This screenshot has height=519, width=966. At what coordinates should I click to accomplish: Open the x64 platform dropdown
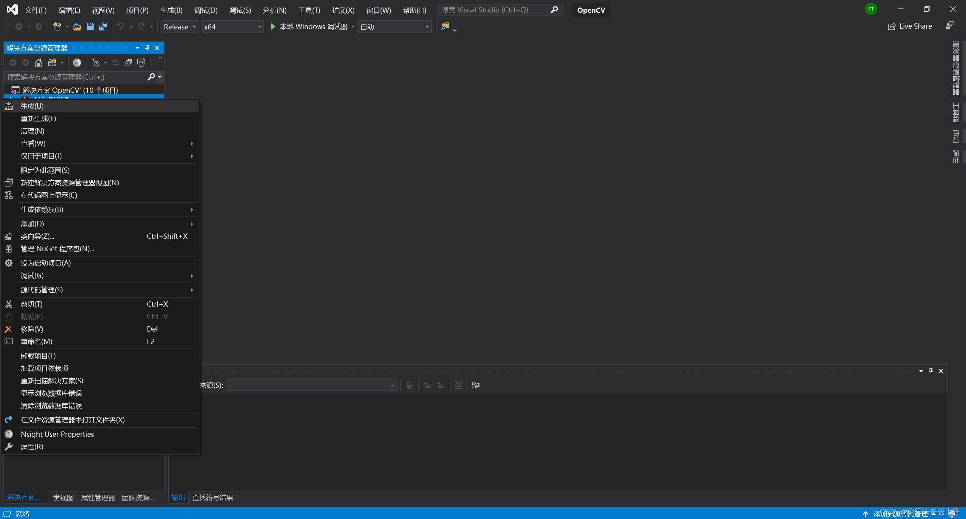coord(233,27)
